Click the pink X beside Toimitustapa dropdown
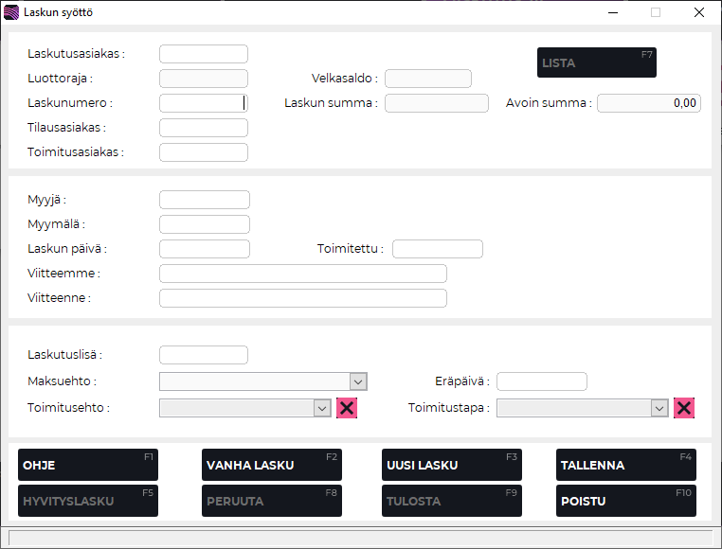 (684, 408)
